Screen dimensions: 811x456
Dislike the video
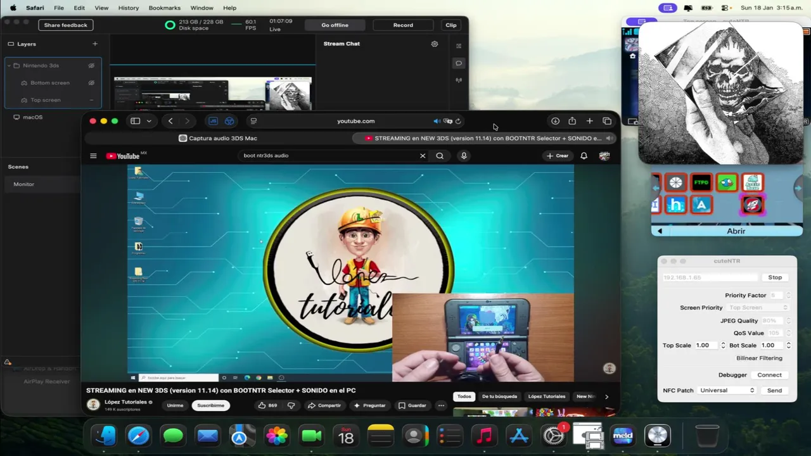(x=291, y=405)
